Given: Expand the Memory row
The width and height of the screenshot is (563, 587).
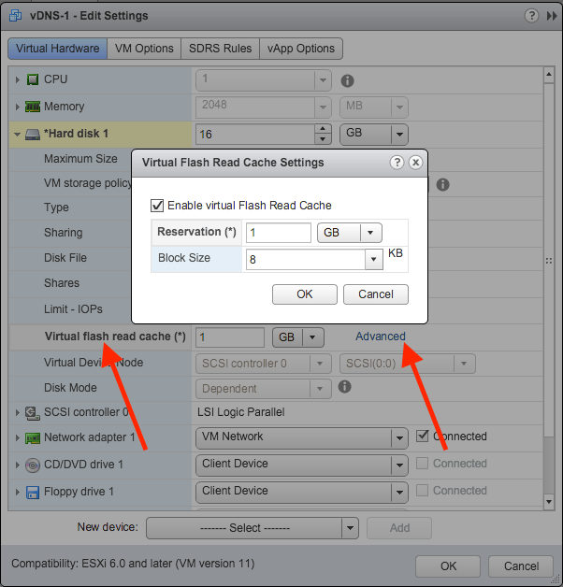Looking at the screenshot, I should 17,107.
